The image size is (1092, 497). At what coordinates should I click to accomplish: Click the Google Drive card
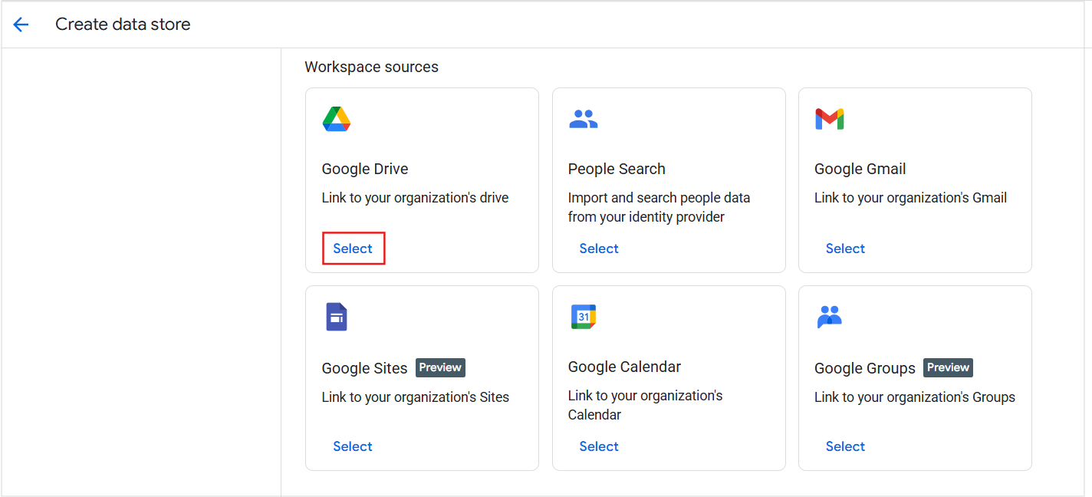[422, 179]
